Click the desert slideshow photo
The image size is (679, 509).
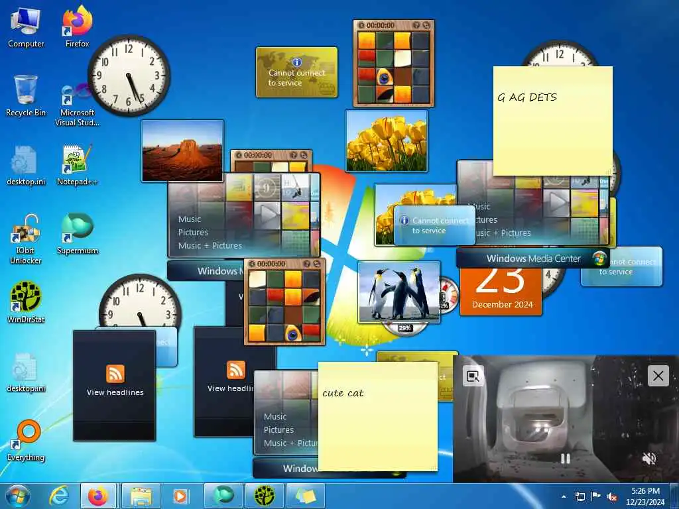pos(182,150)
